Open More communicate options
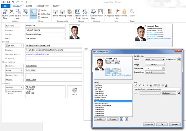Image resolution: width=186 pixels, height=131 pixels. (x=69, y=14)
